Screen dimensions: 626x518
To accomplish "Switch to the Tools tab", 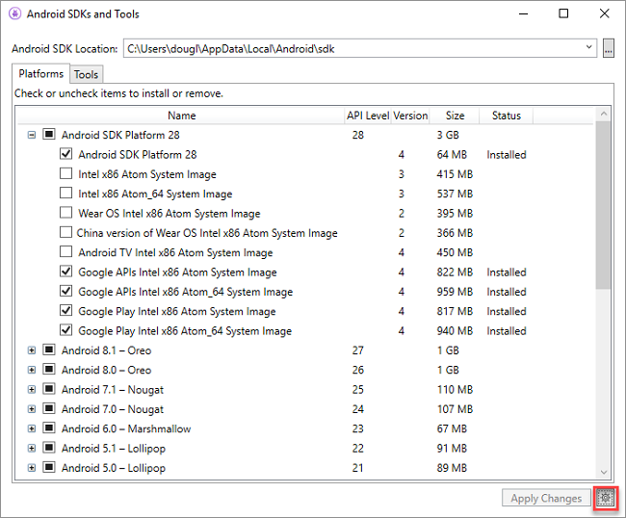I will tap(87, 75).
